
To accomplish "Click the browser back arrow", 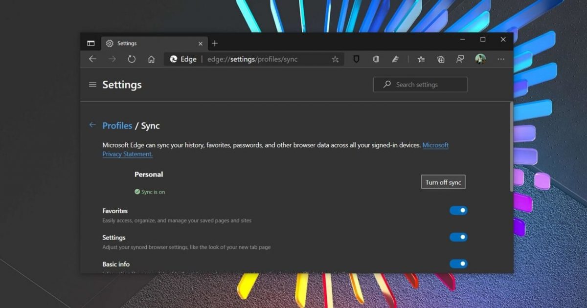I will coord(92,59).
